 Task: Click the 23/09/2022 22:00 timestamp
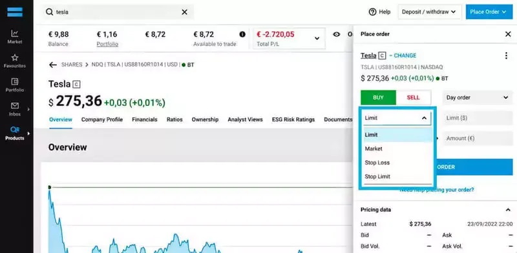pos(490,224)
